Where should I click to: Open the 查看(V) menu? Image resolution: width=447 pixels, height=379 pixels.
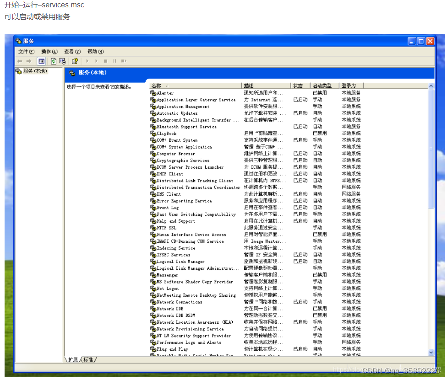[72, 52]
